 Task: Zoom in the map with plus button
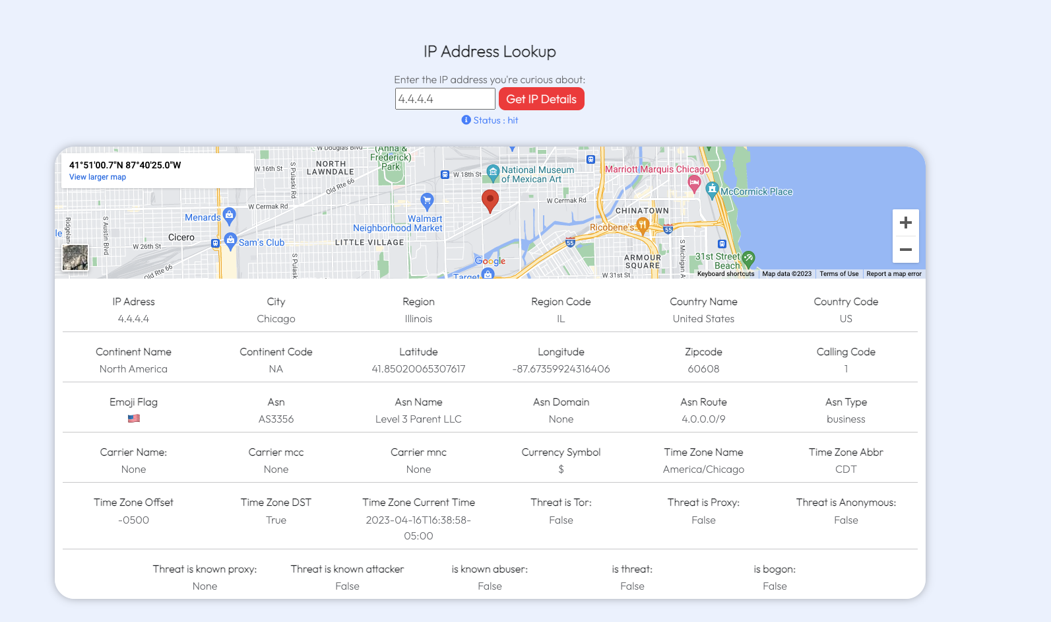click(906, 223)
